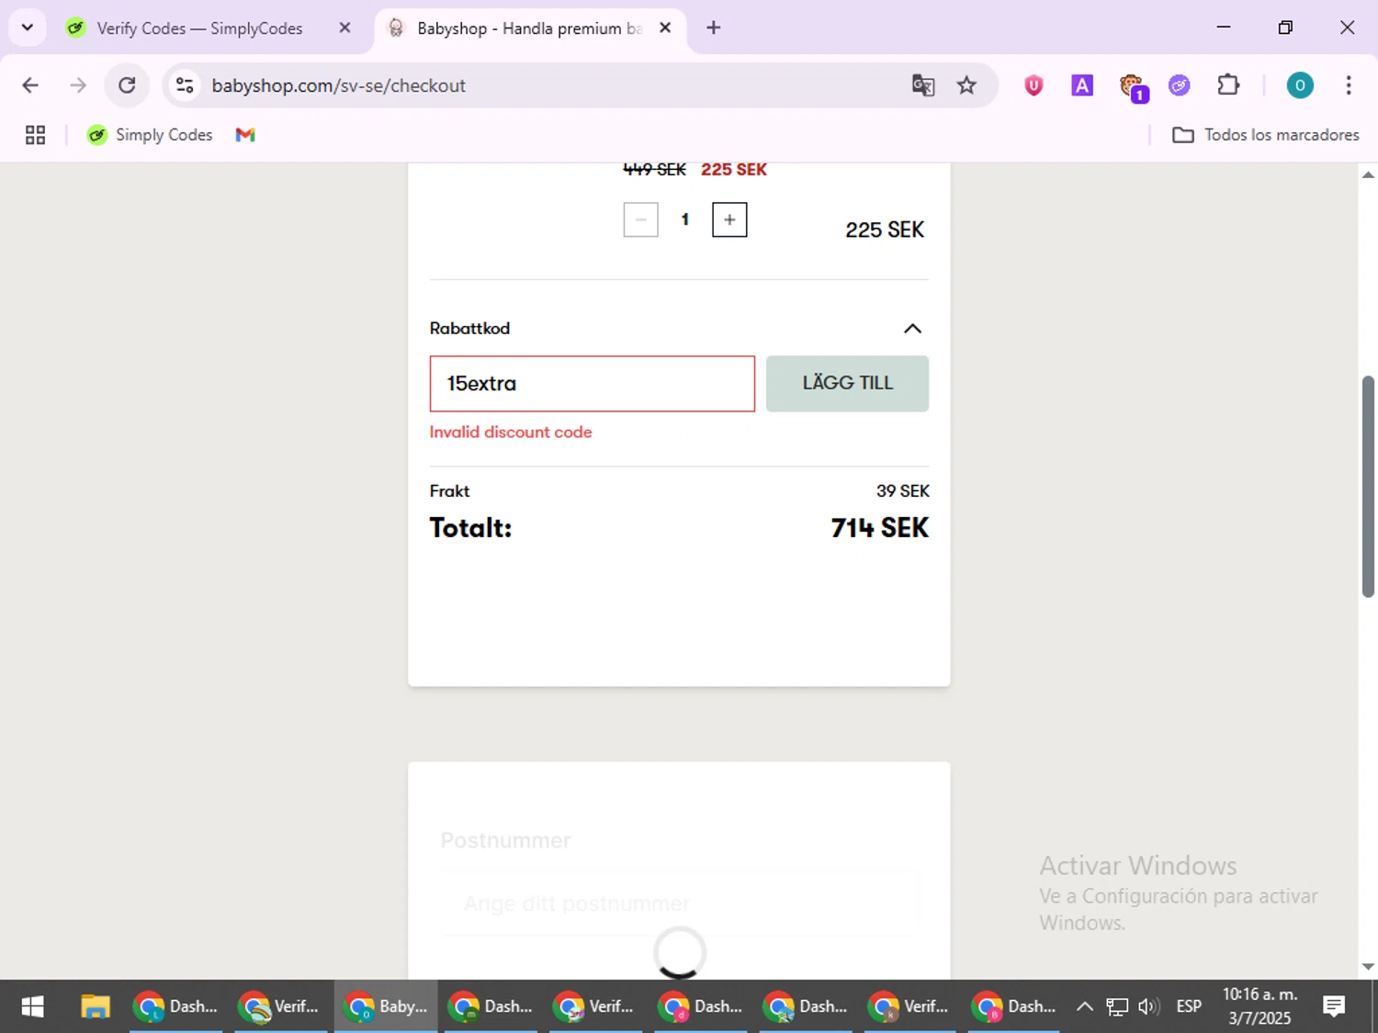The image size is (1378, 1033).
Task: Switch to the Baby... taskbar window
Action: 387,1006
